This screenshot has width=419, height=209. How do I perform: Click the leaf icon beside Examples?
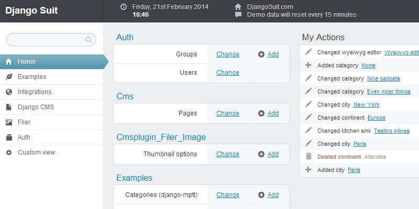click(8, 77)
